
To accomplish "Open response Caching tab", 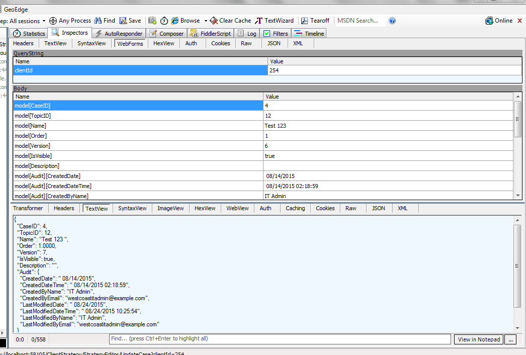I will (x=295, y=208).
